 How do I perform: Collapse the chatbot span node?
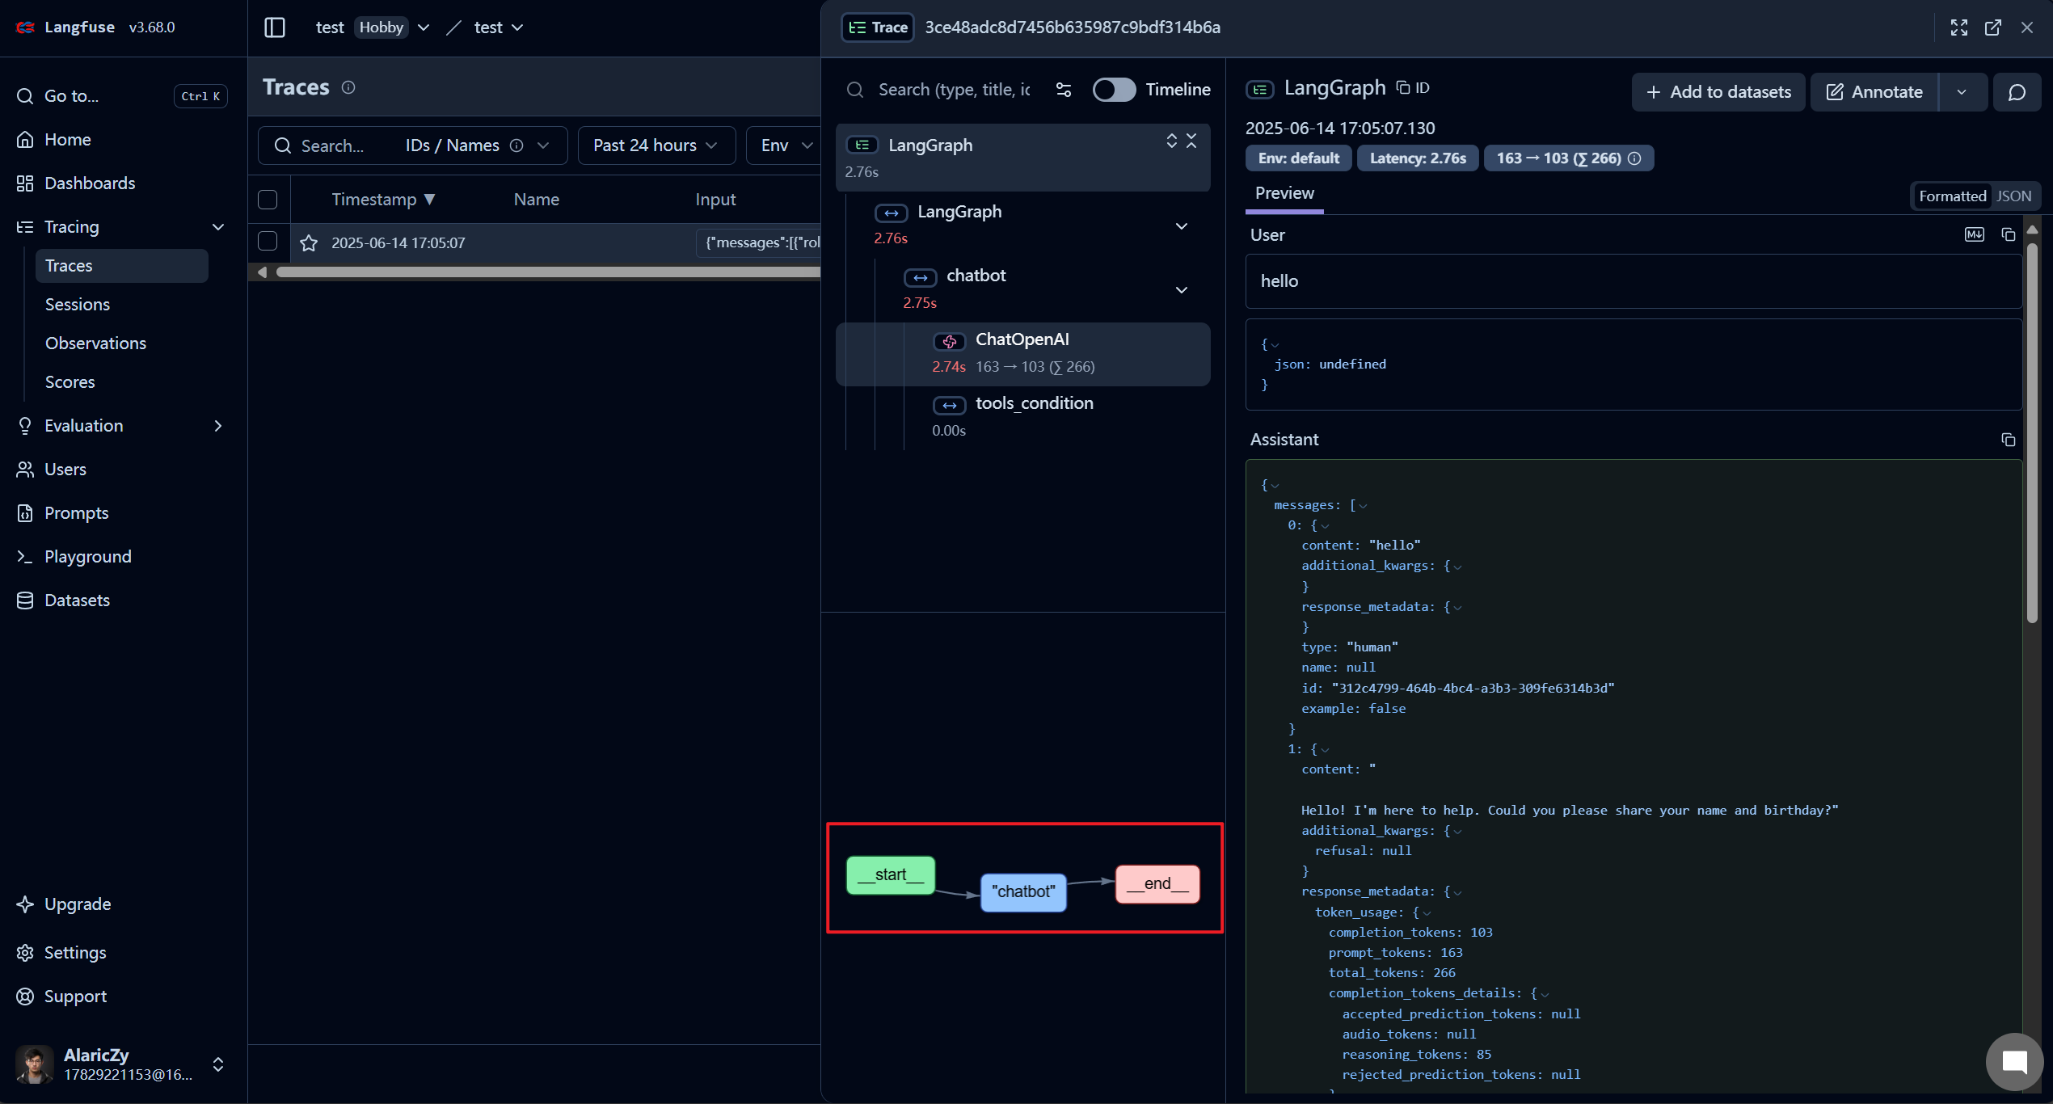[x=1181, y=290]
